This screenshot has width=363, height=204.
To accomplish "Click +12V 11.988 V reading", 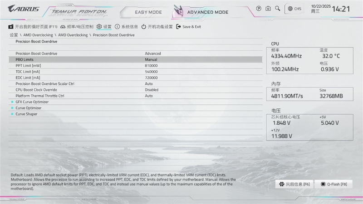I will coord(282,136).
